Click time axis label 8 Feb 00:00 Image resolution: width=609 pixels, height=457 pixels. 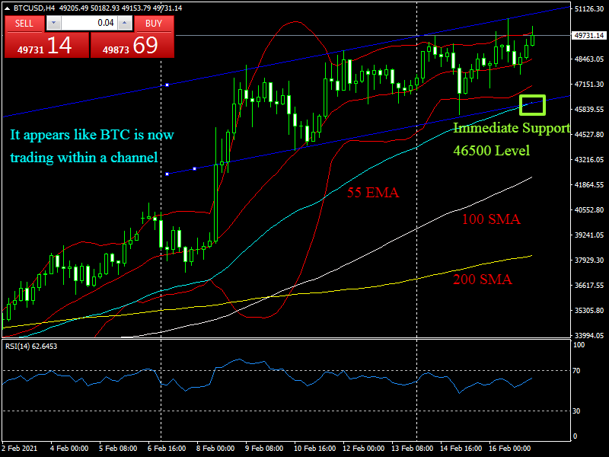coord(215,448)
